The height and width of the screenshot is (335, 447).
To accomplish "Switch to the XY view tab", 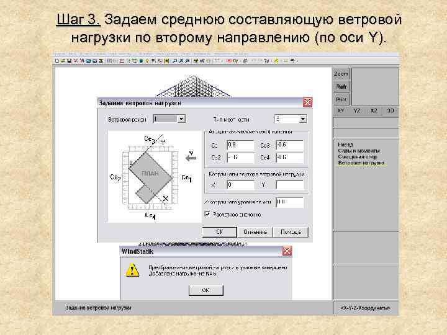I will coord(340,111).
